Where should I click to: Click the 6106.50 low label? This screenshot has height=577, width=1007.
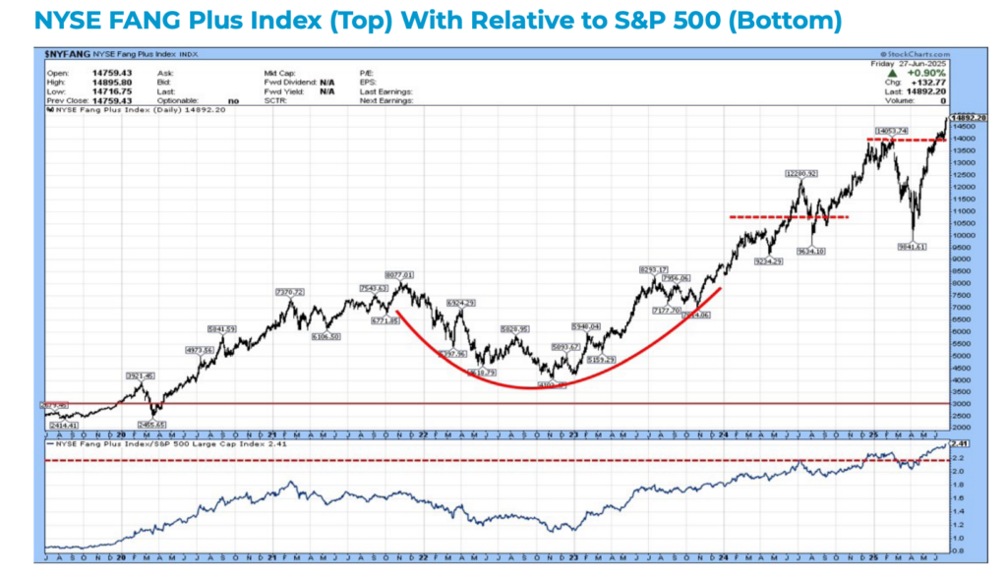pyautogui.click(x=326, y=337)
